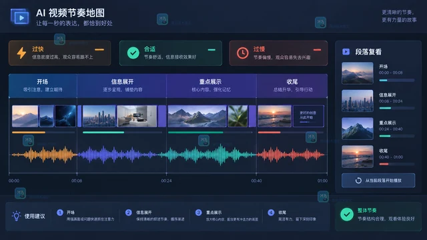Open the 整体节奏 summary card
This screenshot has width=427, height=240.
click(x=378, y=217)
